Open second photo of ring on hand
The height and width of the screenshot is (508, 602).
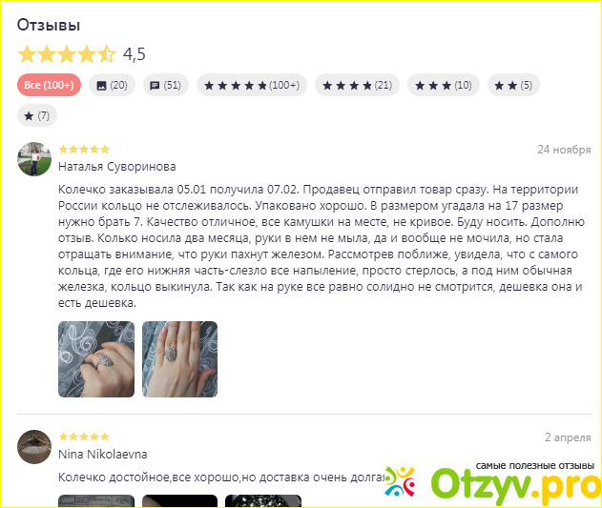(179, 359)
